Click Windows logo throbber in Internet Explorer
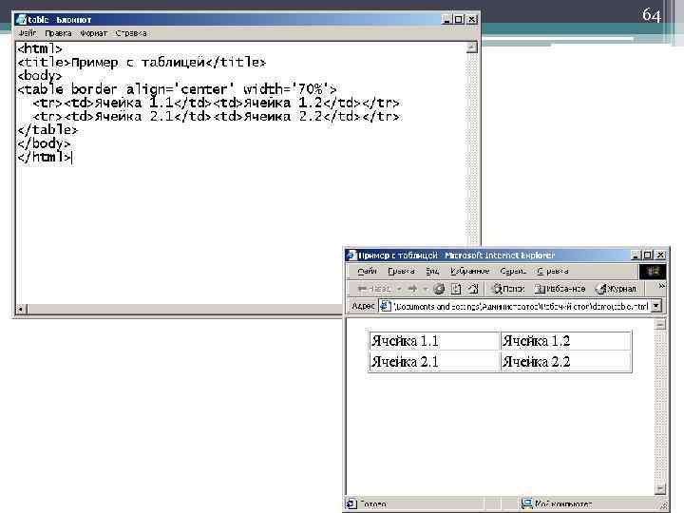The width and height of the screenshot is (684, 513). [x=653, y=272]
